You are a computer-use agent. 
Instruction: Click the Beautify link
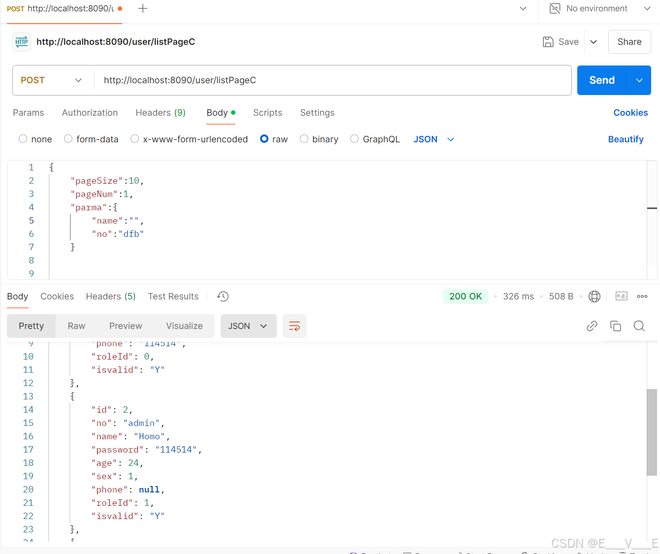[626, 139]
